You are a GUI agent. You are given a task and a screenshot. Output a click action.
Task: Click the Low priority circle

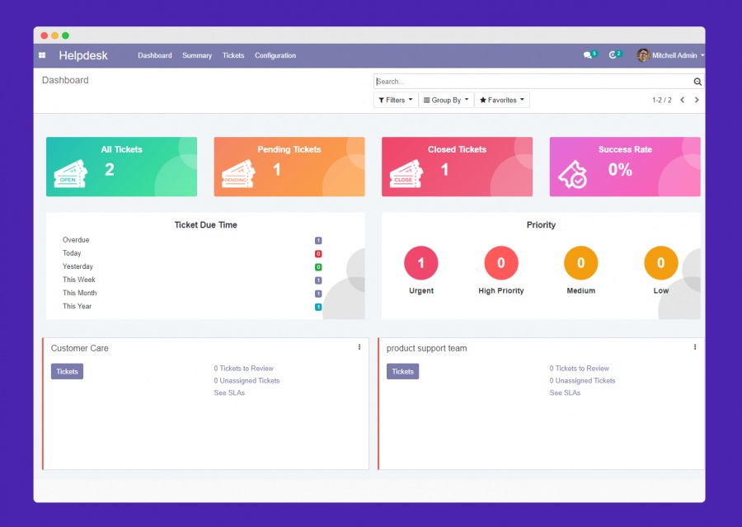click(x=661, y=263)
